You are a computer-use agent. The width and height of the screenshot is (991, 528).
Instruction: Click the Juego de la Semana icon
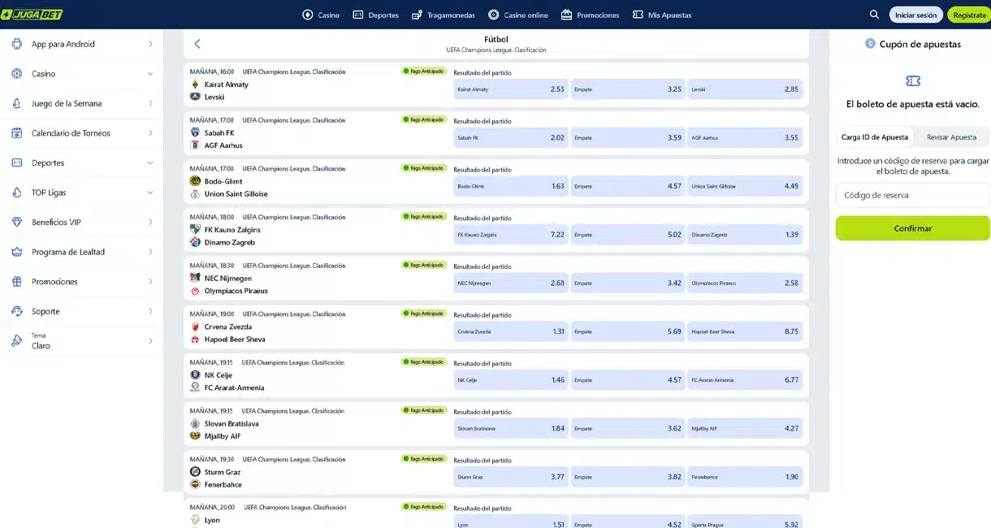coord(16,103)
